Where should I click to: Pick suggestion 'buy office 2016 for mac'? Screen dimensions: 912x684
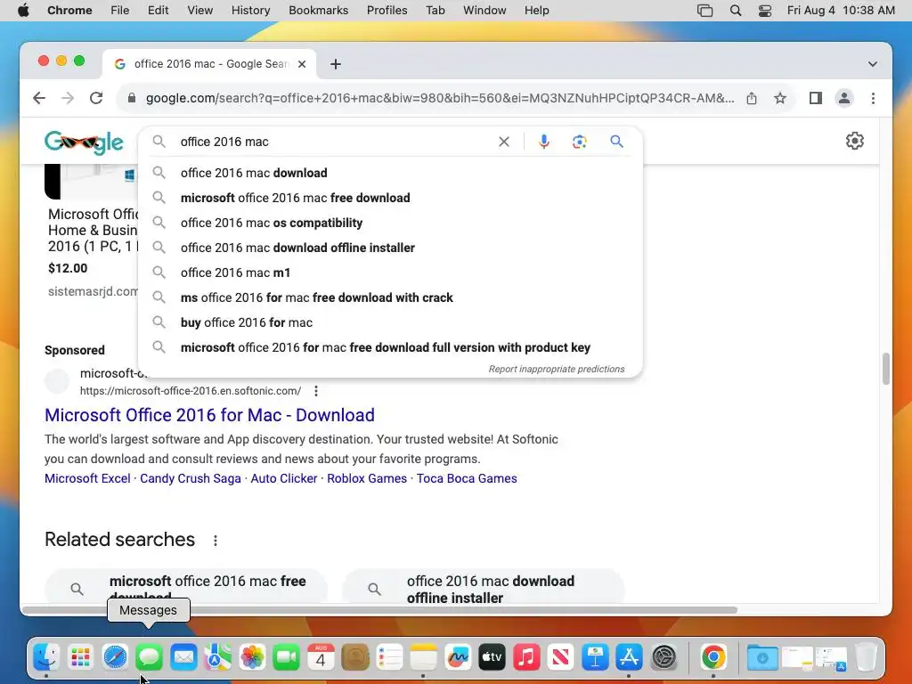click(x=390, y=322)
